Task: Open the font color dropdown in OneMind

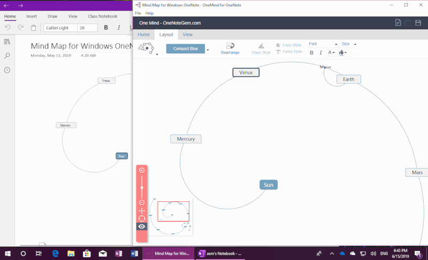Action: pyautogui.click(x=331, y=52)
